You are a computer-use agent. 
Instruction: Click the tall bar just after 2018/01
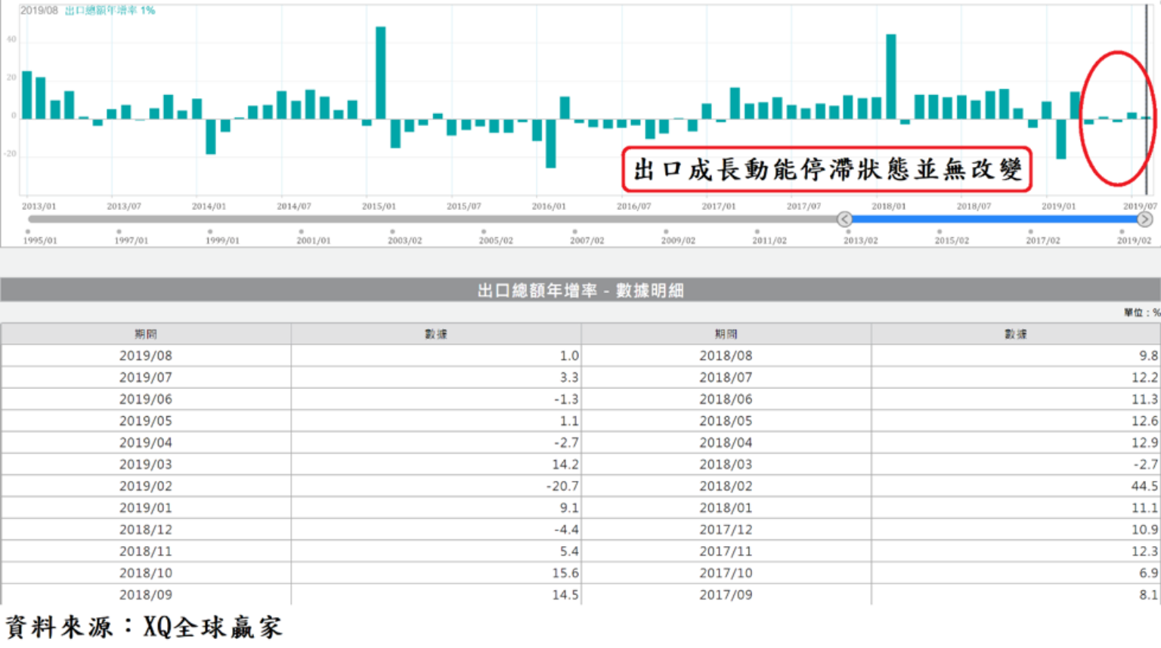(x=891, y=76)
